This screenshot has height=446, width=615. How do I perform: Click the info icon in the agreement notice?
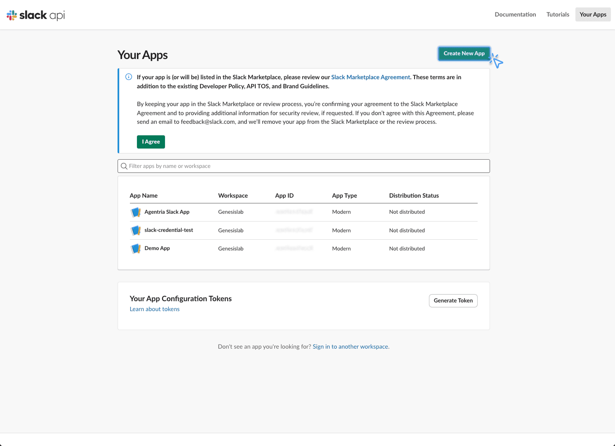tap(129, 77)
